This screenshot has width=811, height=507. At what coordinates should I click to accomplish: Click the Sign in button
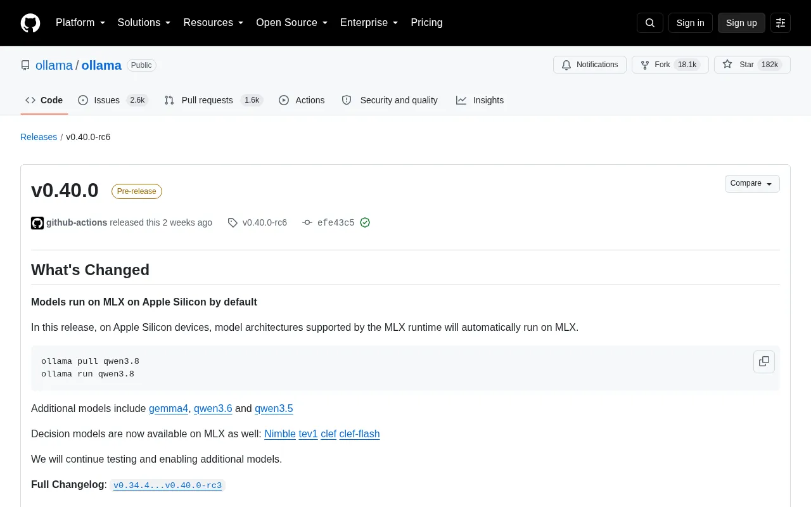click(x=690, y=23)
